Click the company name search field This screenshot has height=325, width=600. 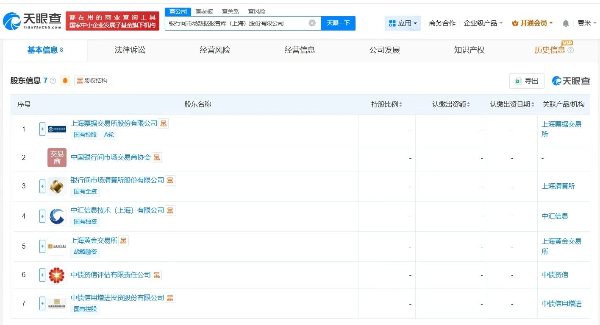click(x=237, y=23)
